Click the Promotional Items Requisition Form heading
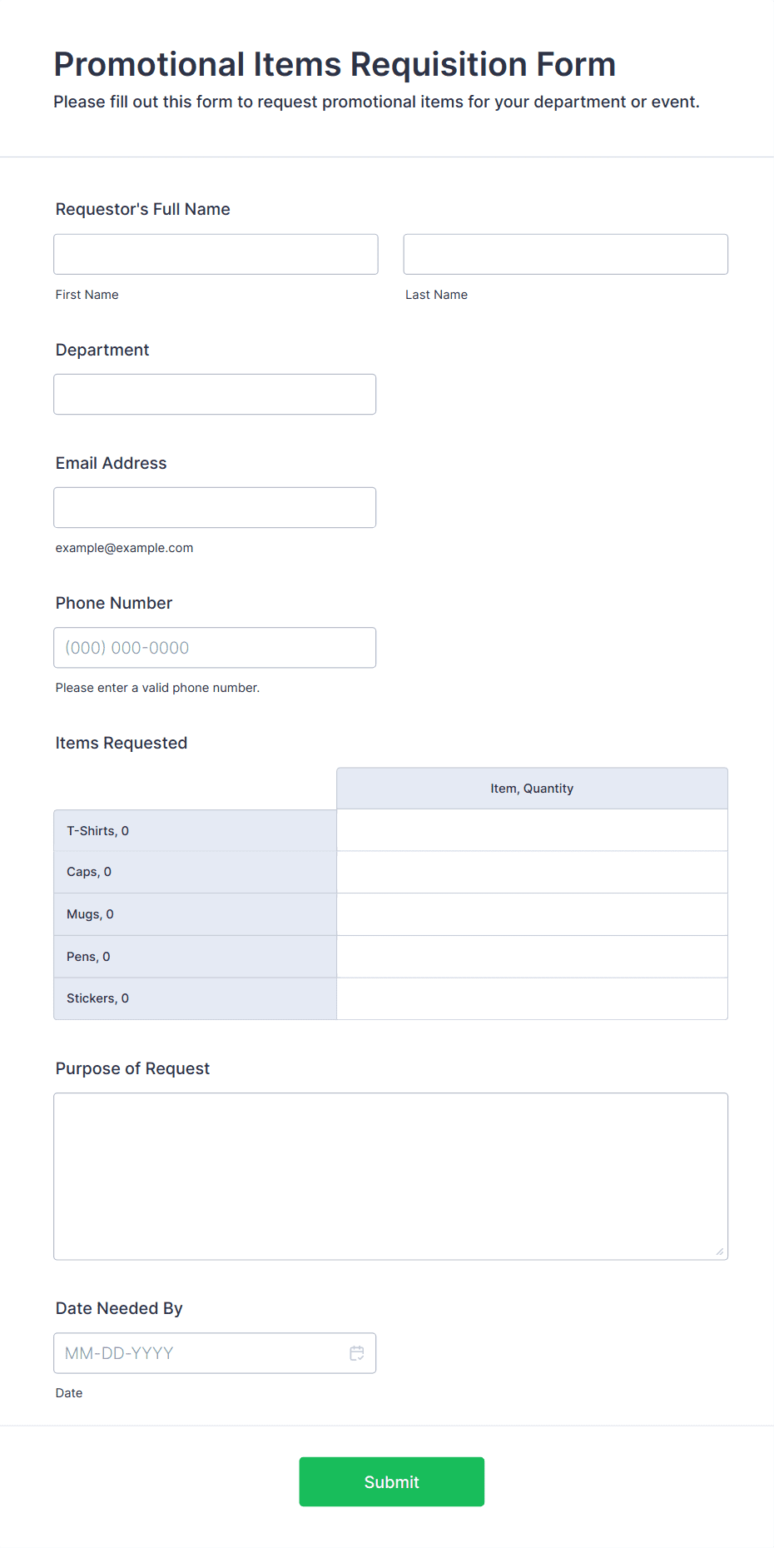 335,64
